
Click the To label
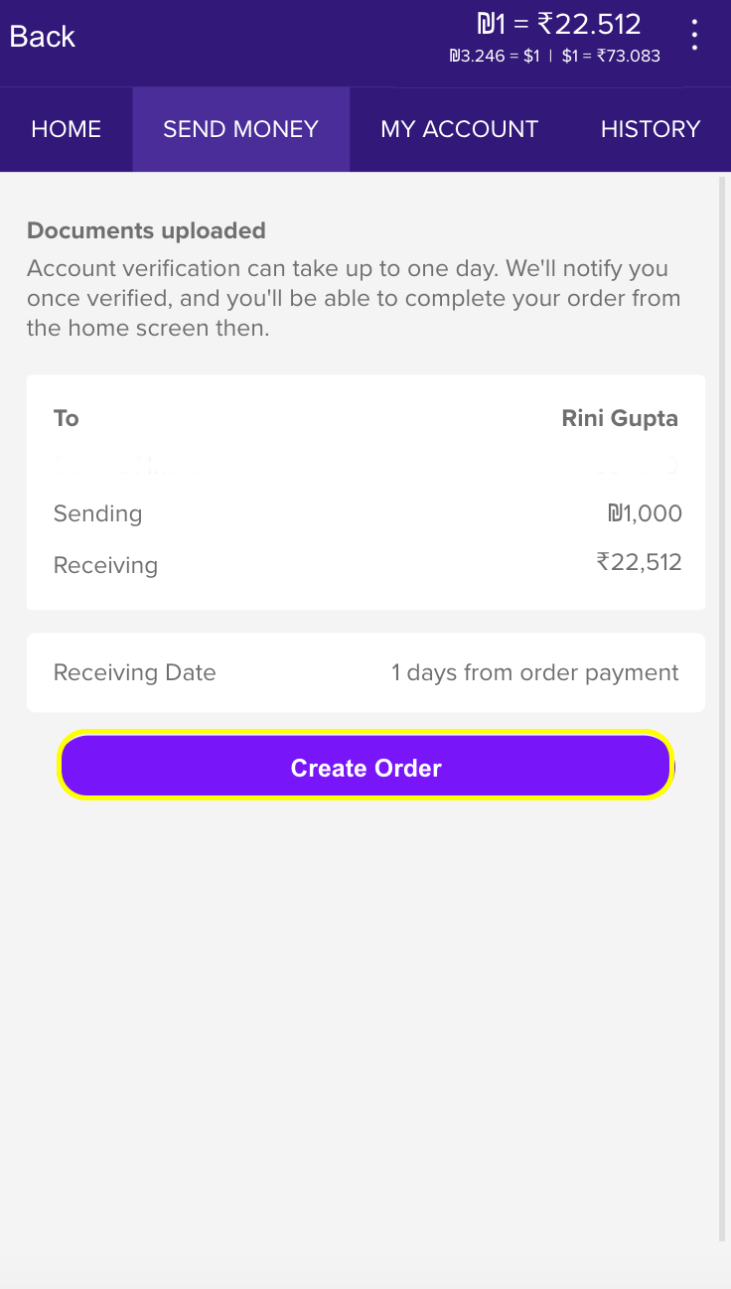[67, 418]
